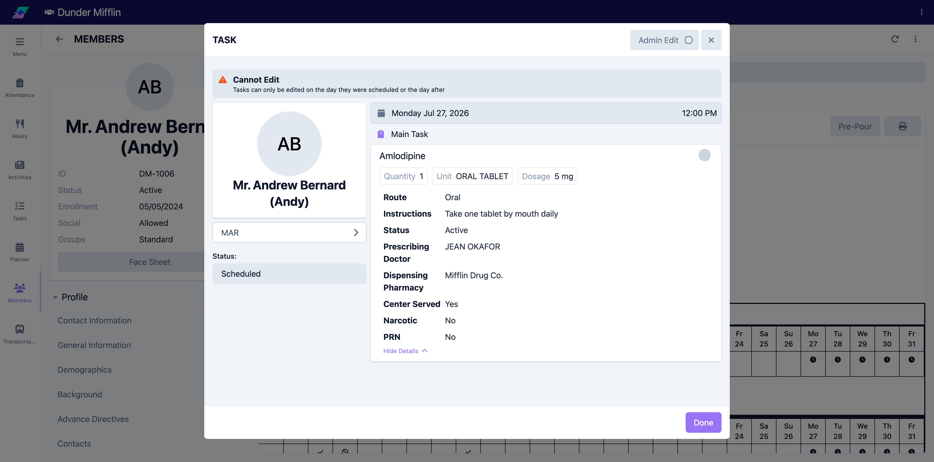Close the Task dialog with X

point(711,40)
